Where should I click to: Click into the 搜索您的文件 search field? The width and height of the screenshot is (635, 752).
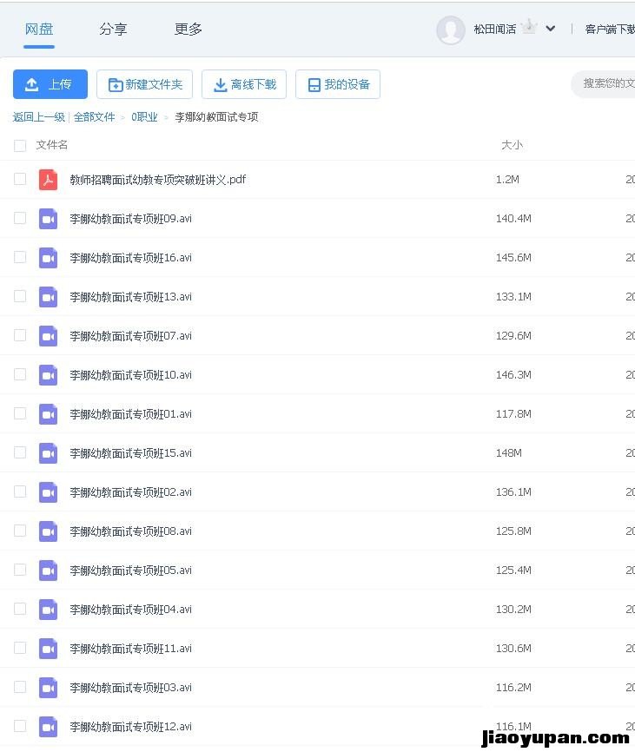coord(603,84)
